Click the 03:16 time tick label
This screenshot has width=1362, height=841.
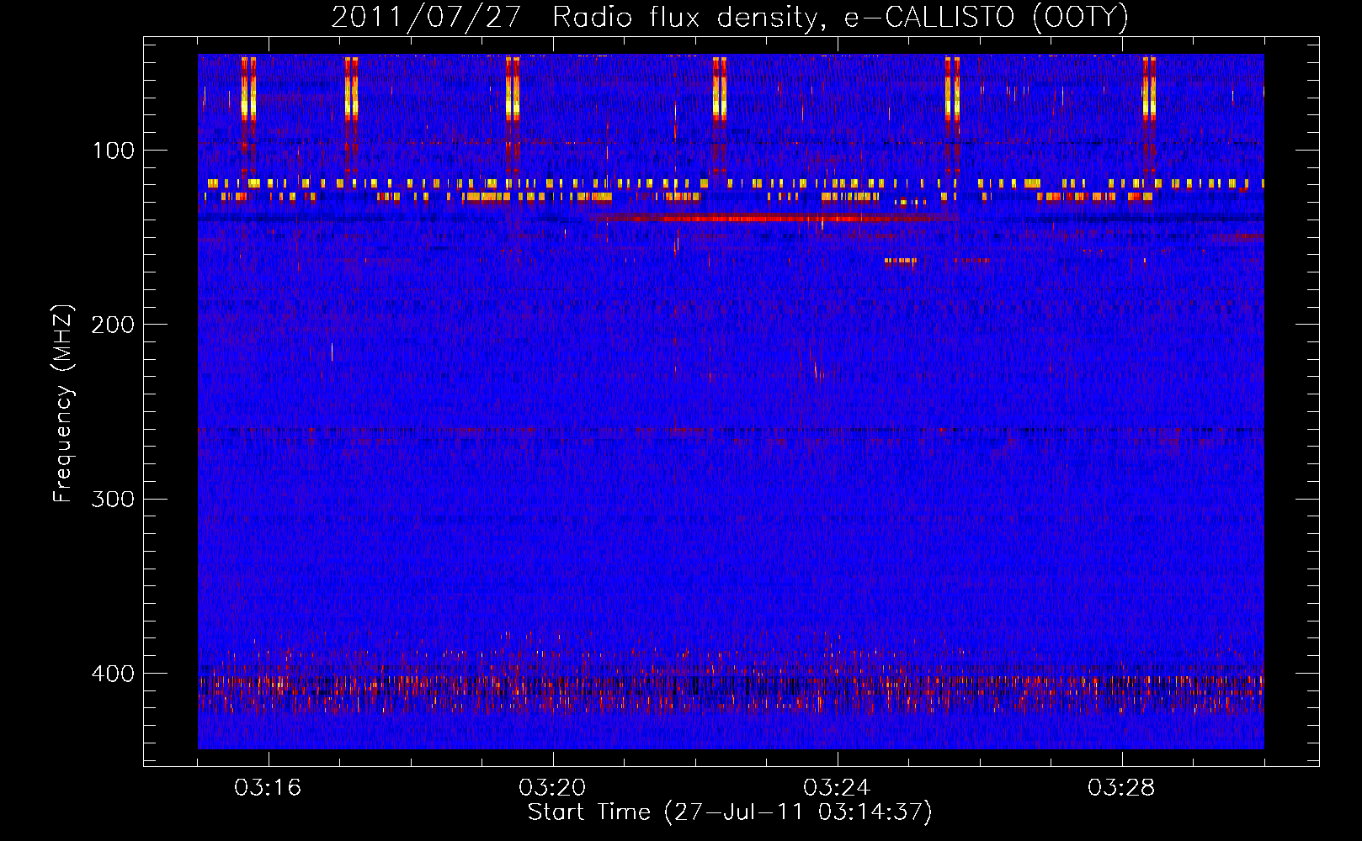pos(268,788)
